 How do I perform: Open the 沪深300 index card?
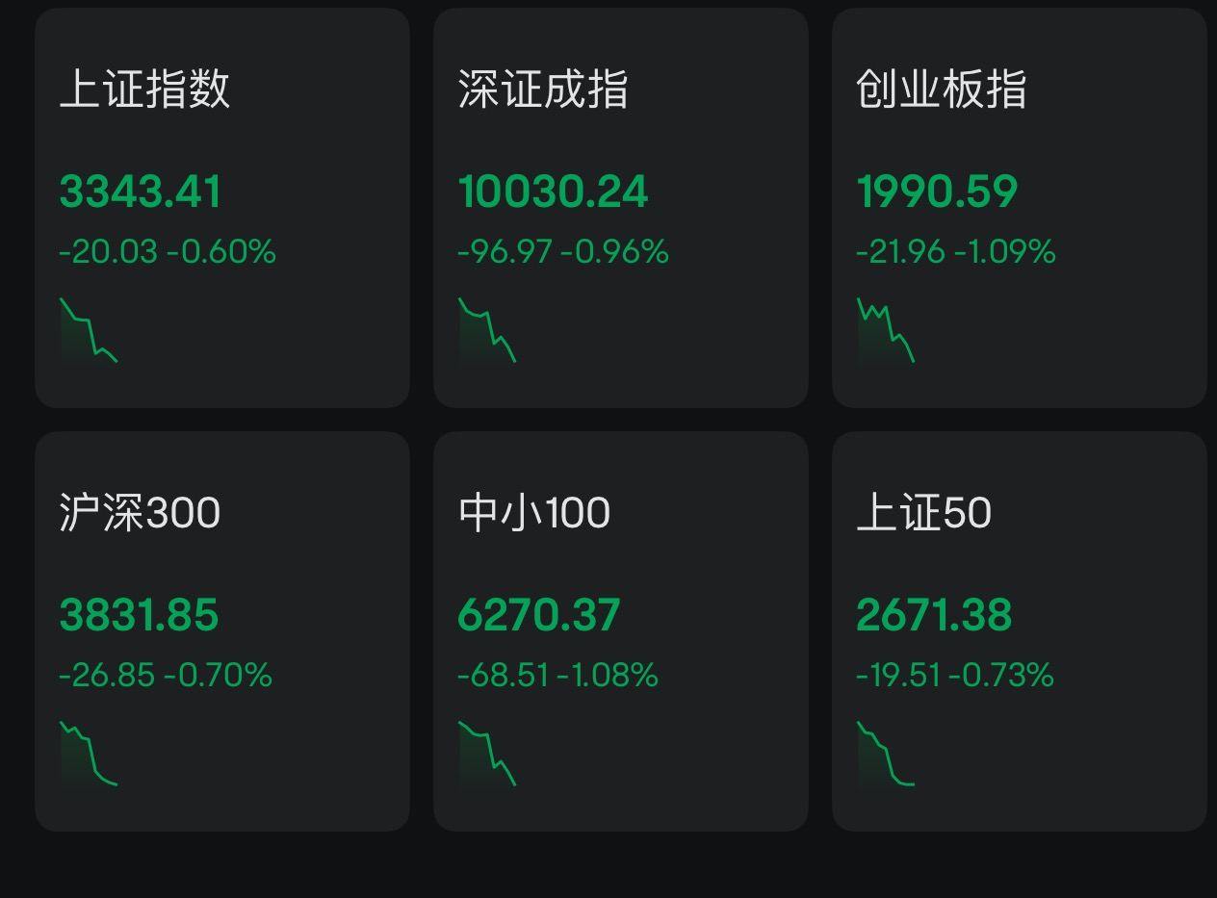(222, 631)
